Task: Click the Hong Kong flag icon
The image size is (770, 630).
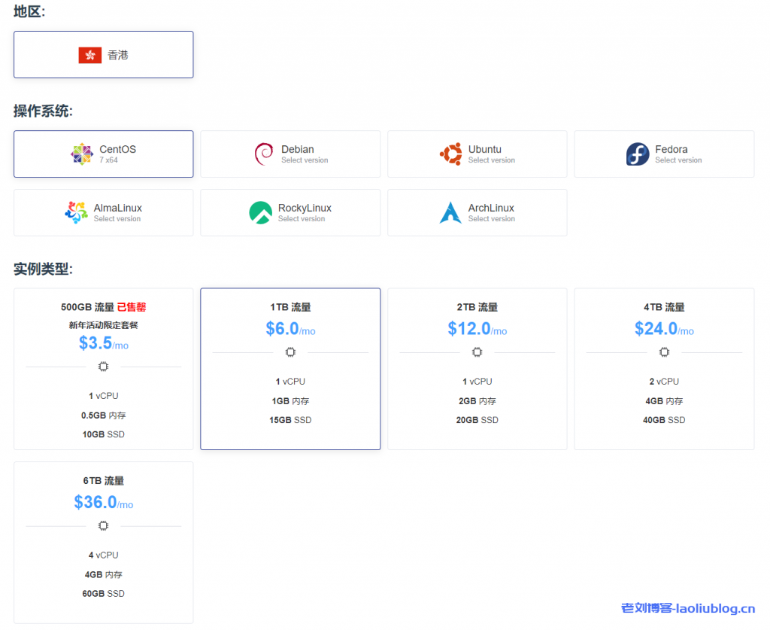Action: [90, 55]
